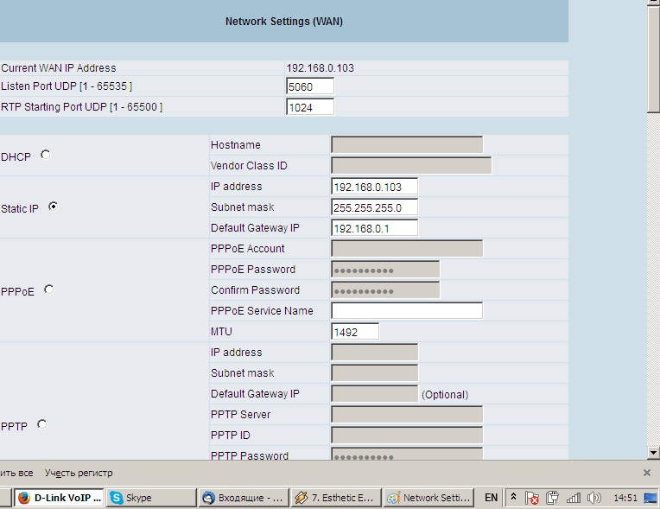This screenshot has height=509, width=660.
Task: Click the Static IP address field
Action: [375, 187]
